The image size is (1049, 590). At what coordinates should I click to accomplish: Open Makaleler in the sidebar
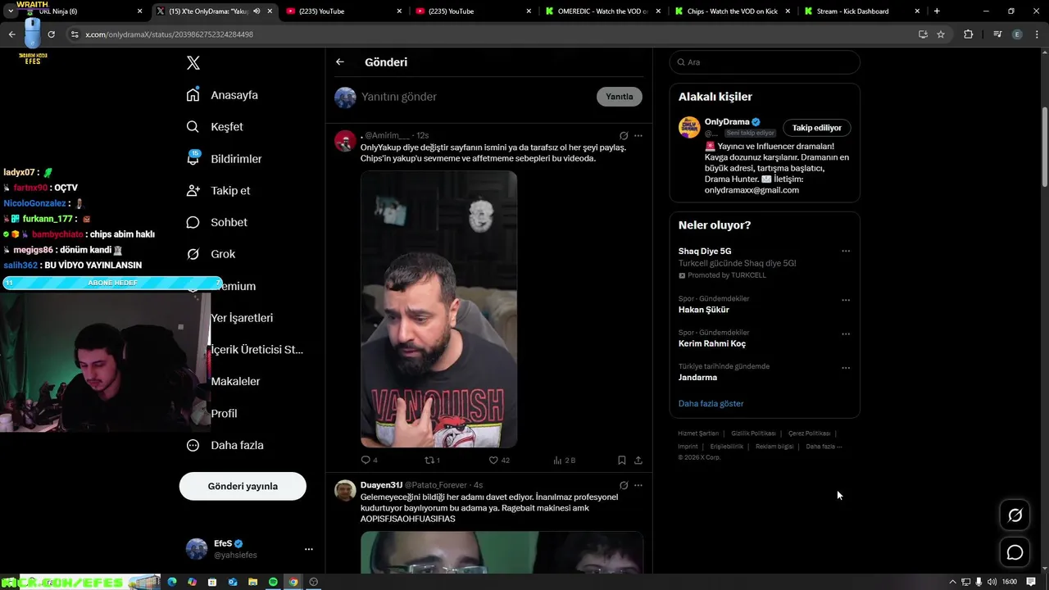click(x=235, y=381)
